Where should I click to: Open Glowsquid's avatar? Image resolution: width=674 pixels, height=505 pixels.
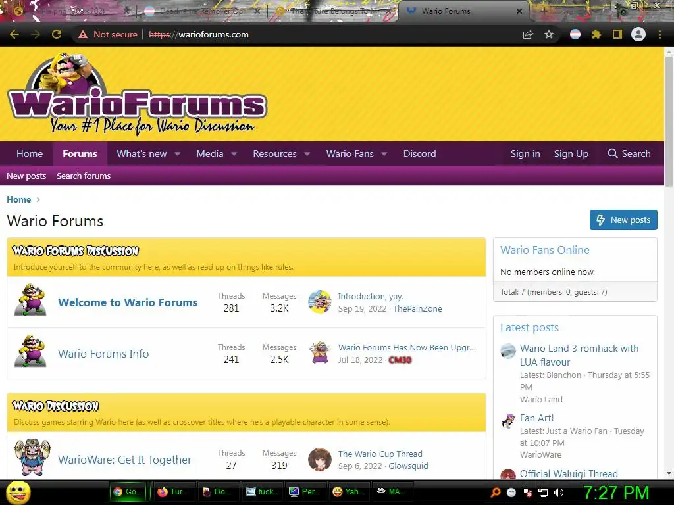pos(320,460)
